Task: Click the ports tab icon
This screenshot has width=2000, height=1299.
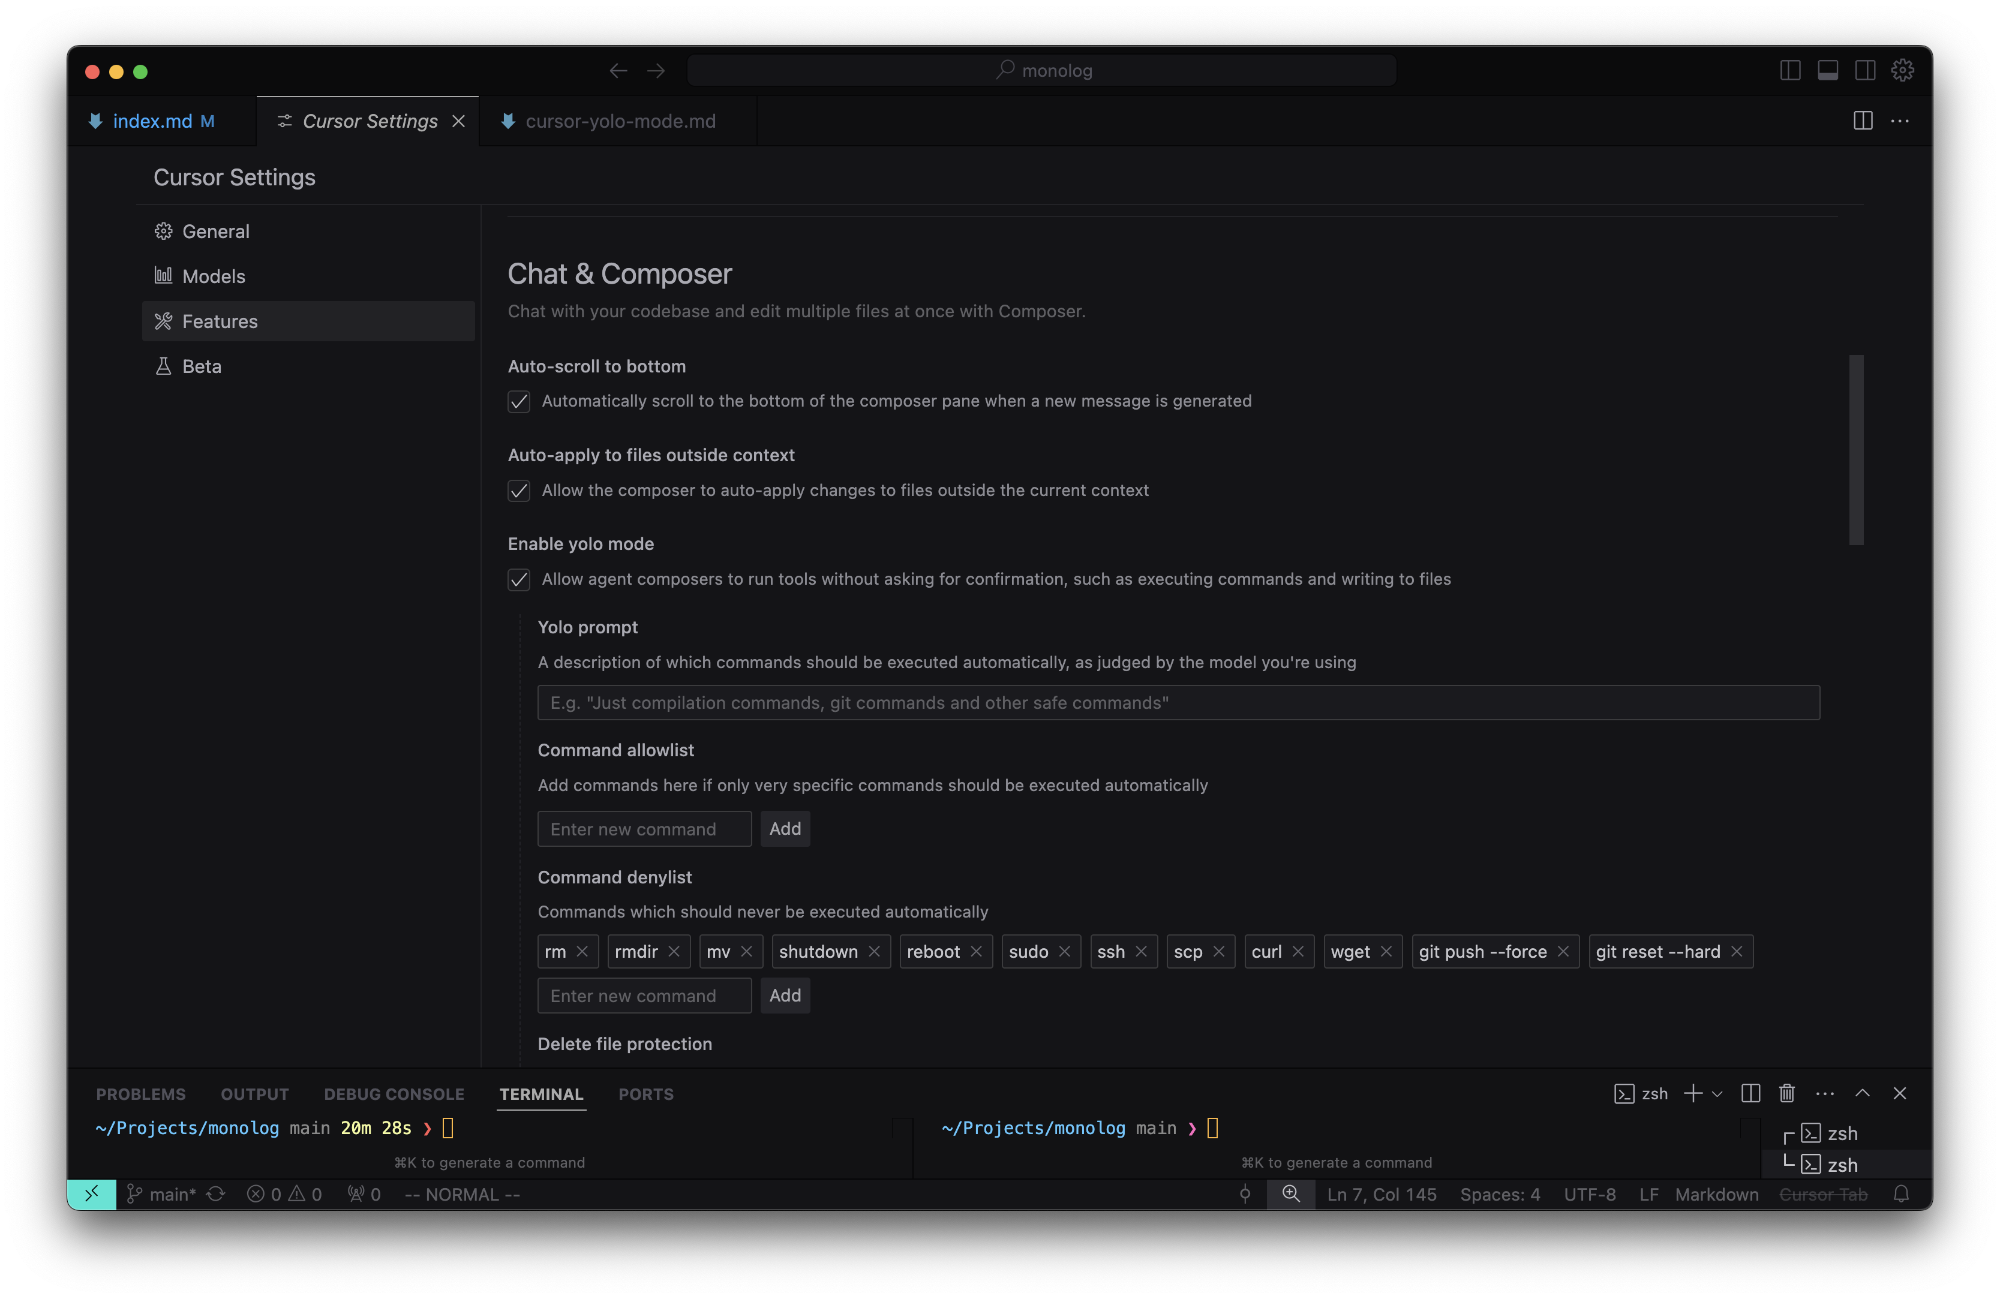Action: 647,1092
